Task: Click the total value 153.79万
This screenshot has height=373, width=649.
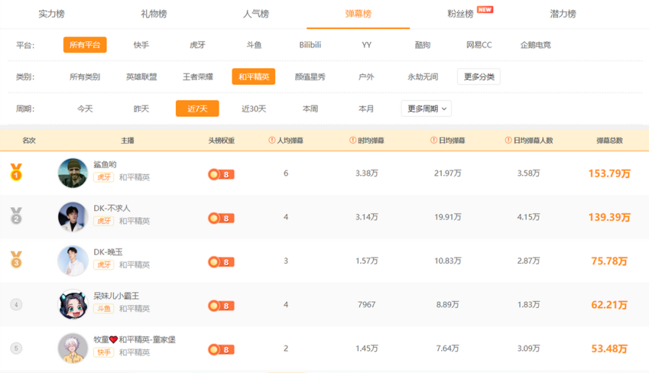Action: (x=609, y=173)
